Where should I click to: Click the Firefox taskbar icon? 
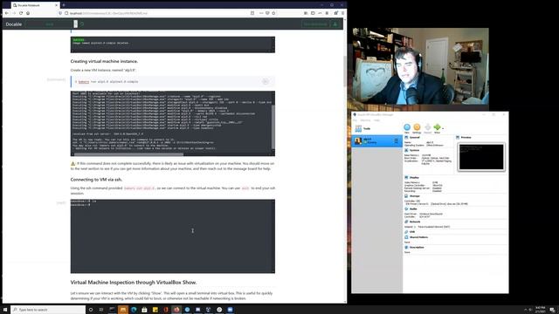click(176, 310)
